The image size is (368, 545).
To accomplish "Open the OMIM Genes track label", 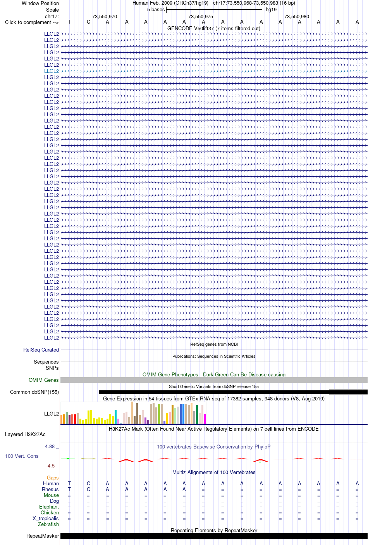I will 44,380.
